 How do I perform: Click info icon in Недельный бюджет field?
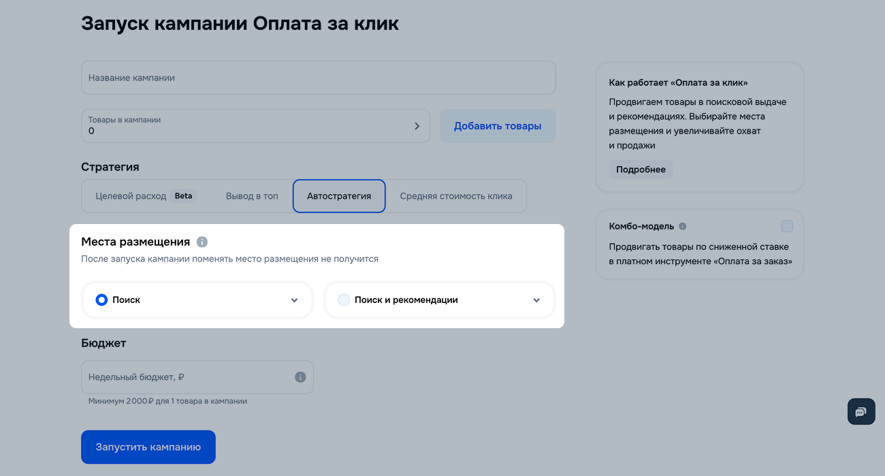300,377
